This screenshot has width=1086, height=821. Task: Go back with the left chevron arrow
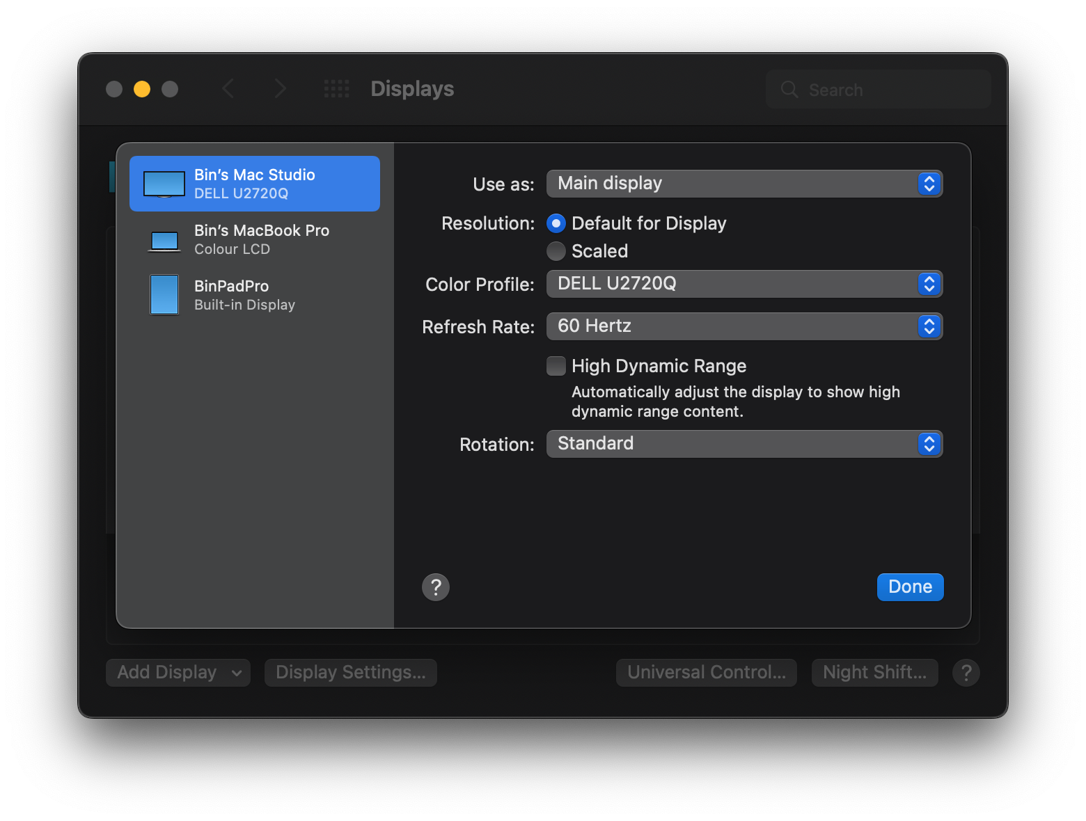pos(228,89)
